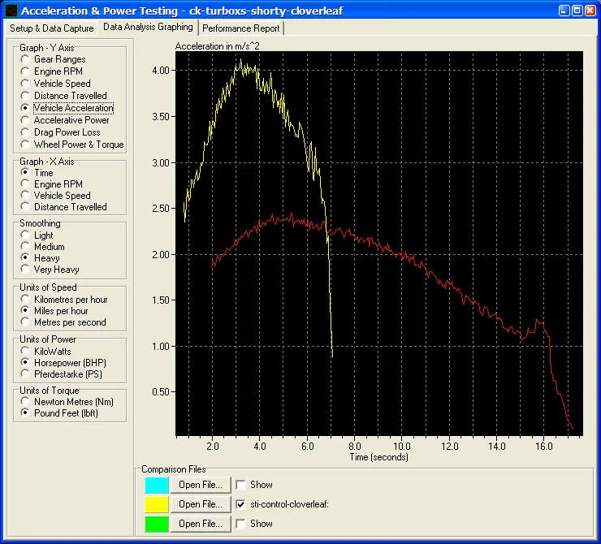Set X axis to Distance Travelled
This screenshot has height=544, width=601.
point(27,207)
